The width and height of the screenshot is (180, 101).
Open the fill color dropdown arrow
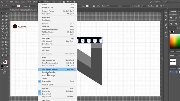[x=15, y=6]
